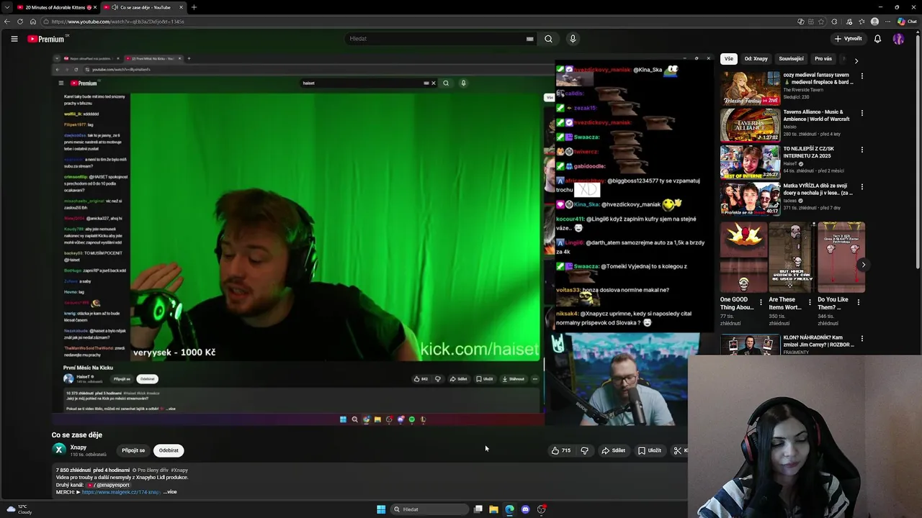Open the on-screen keyboard icon in search box
This screenshot has width=922, height=518.
pyautogui.click(x=530, y=39)
